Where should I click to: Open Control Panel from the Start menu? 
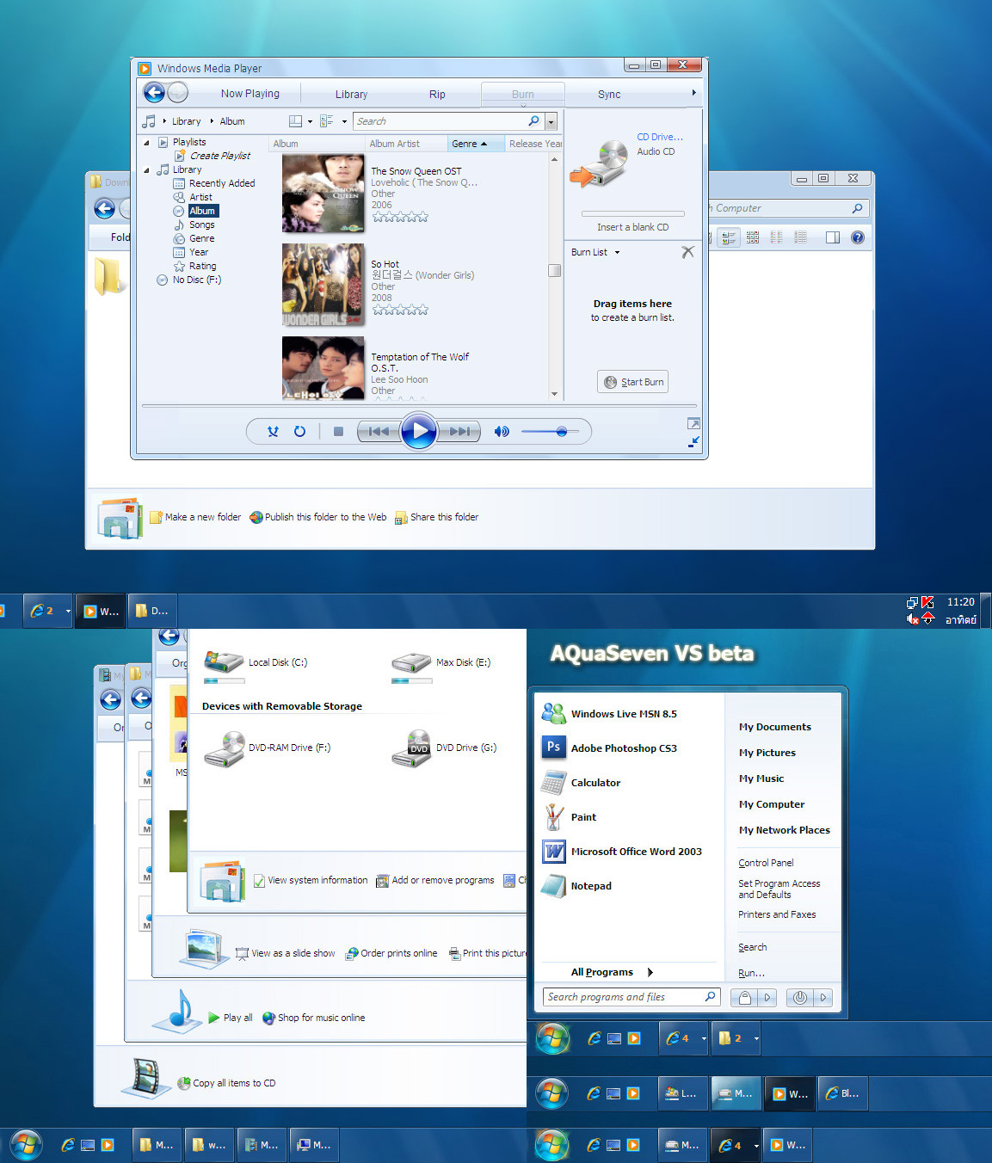pos(766,863)
